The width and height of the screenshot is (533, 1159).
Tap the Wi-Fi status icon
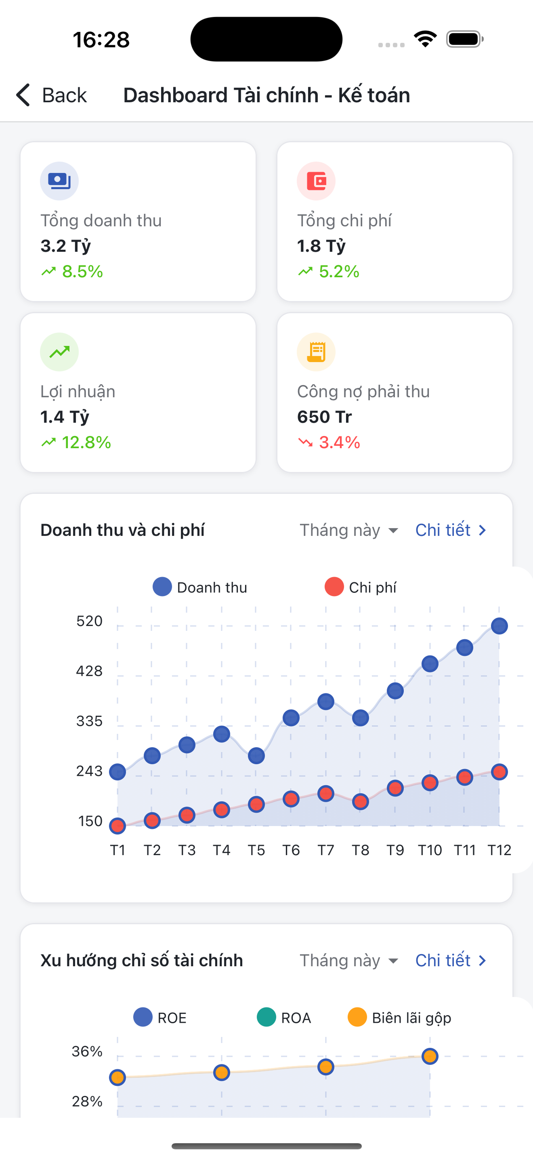(x=425, y=39)
